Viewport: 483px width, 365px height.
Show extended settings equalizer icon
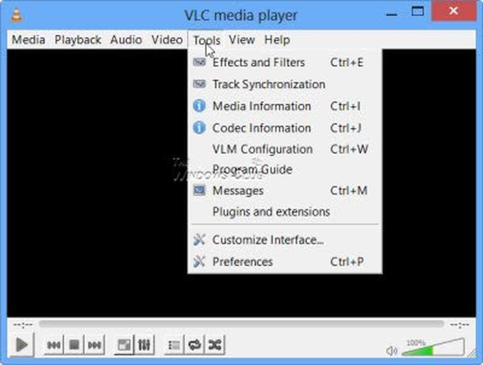[144, 345]
